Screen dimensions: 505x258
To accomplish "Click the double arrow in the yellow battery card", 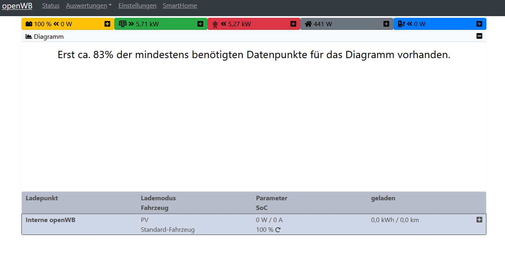I will (56, 24).
